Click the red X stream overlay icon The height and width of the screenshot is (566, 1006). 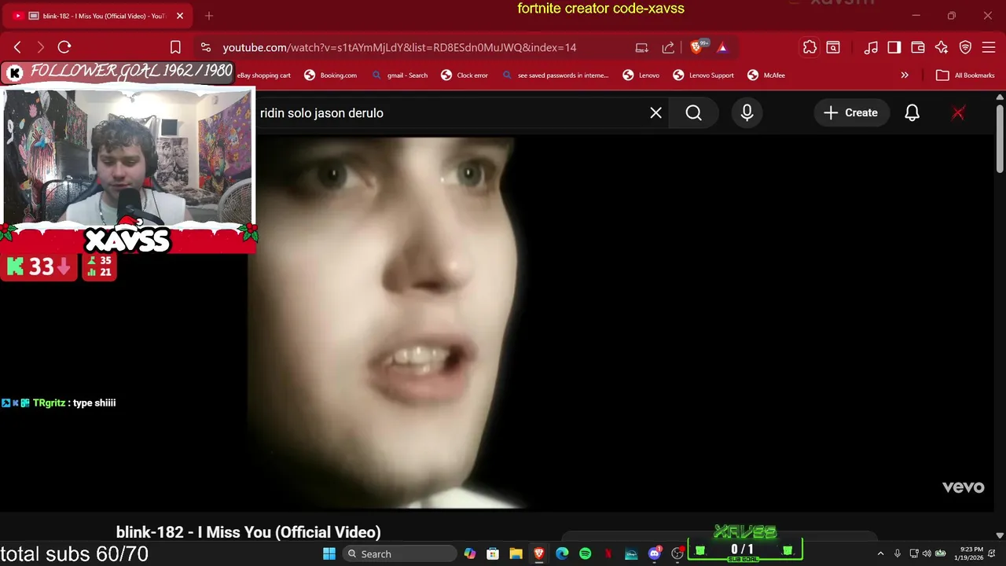pos(958,113)
